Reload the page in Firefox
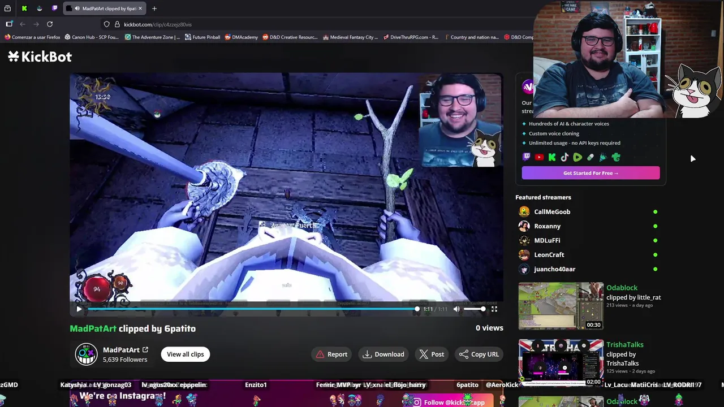This screenshot has width=724, height=407. click(x=50, y=24)
